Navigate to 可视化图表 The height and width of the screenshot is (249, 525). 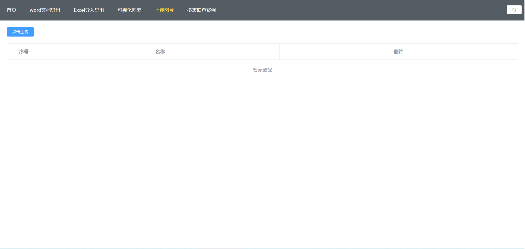[129, 10]
